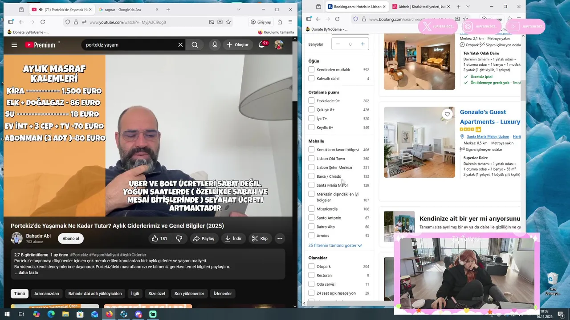
Task: Open Gonzalo's Guest Apartments photo thumbnail
Action: 419,142
